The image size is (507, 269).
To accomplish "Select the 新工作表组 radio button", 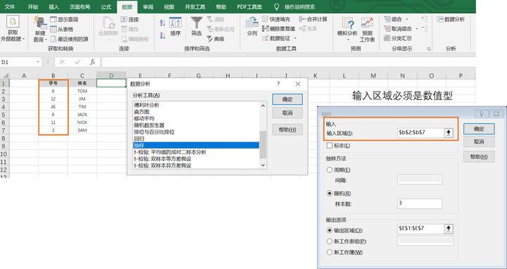I will coord(330,242).
